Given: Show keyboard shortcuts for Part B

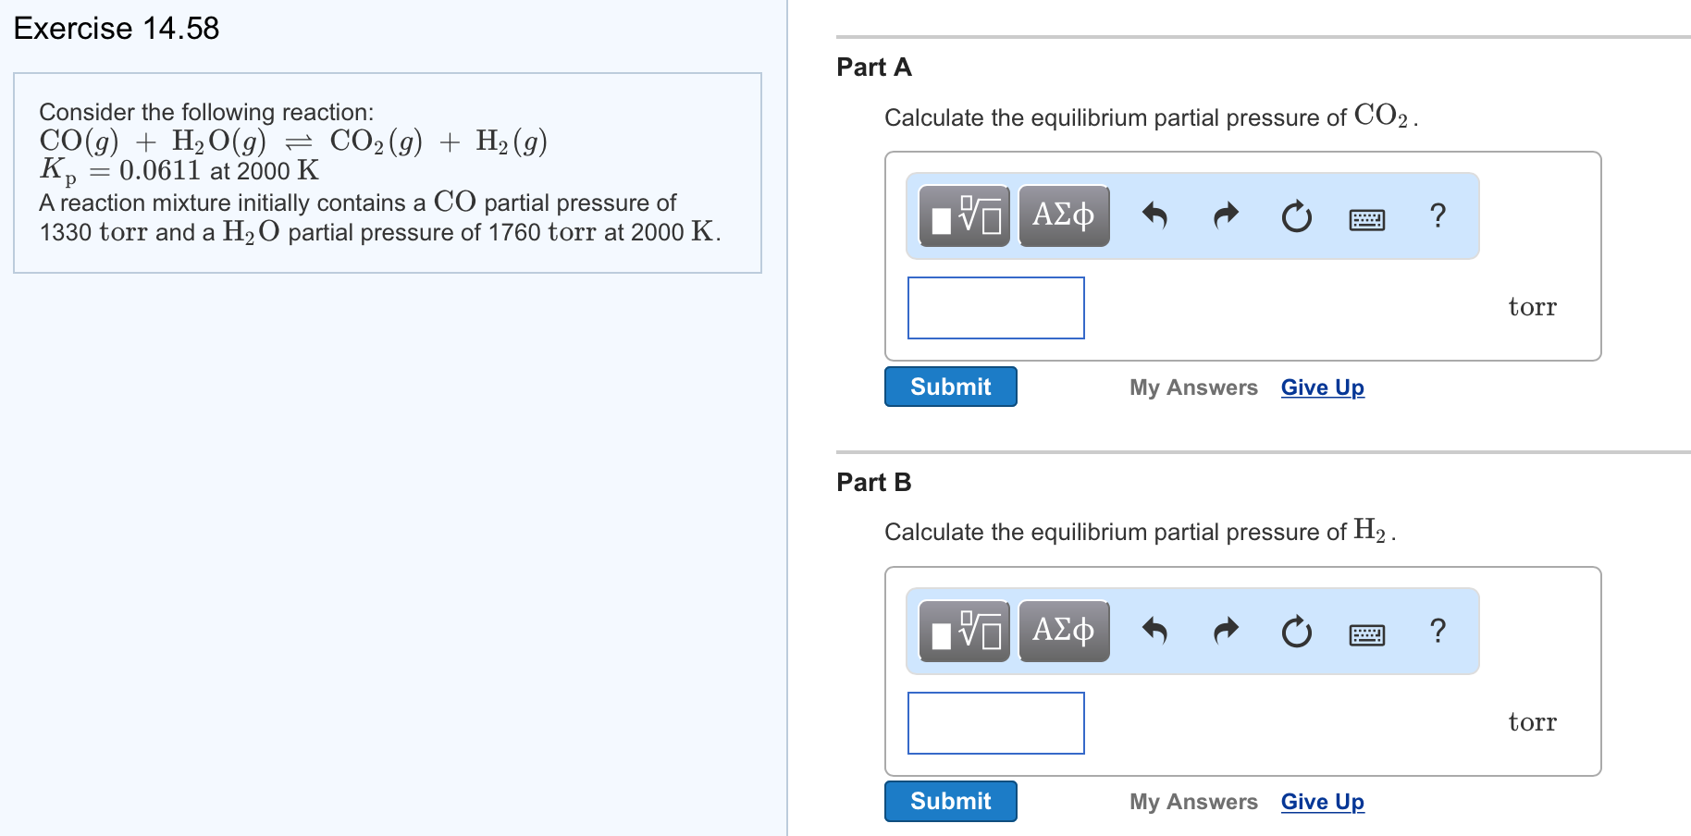Looking at the screenshot, I should click(x=1366, y=634).
